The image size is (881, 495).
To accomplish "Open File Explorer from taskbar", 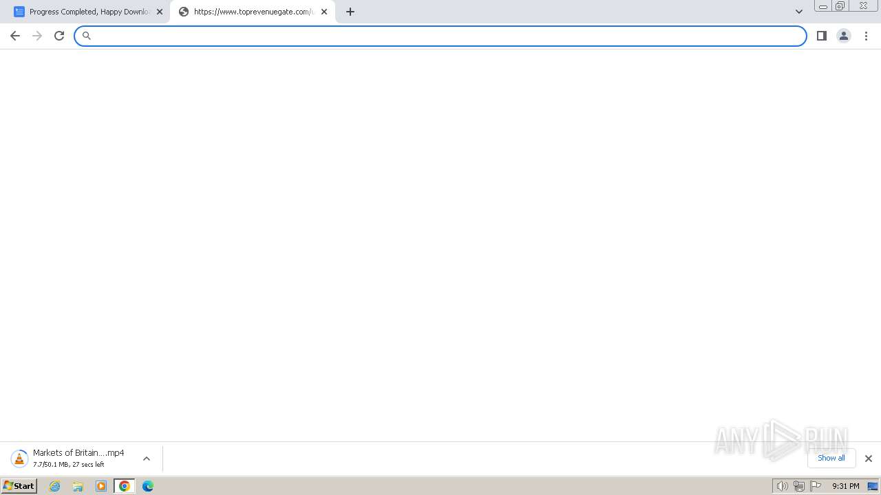I will point(78,486).
